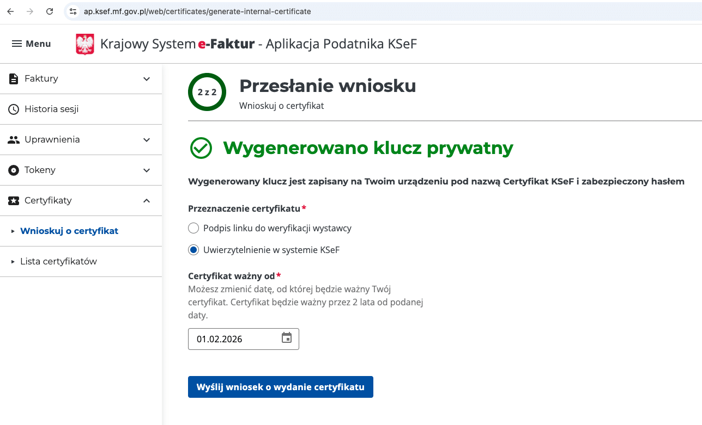
Task: Click the Polish eagle emblem logo
Action: (85, 44)
